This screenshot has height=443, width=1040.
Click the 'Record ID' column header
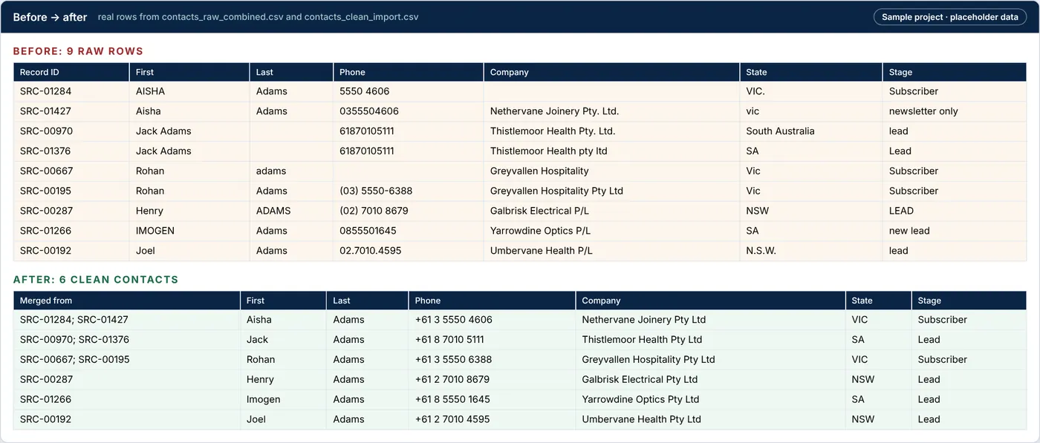[71, 72]
